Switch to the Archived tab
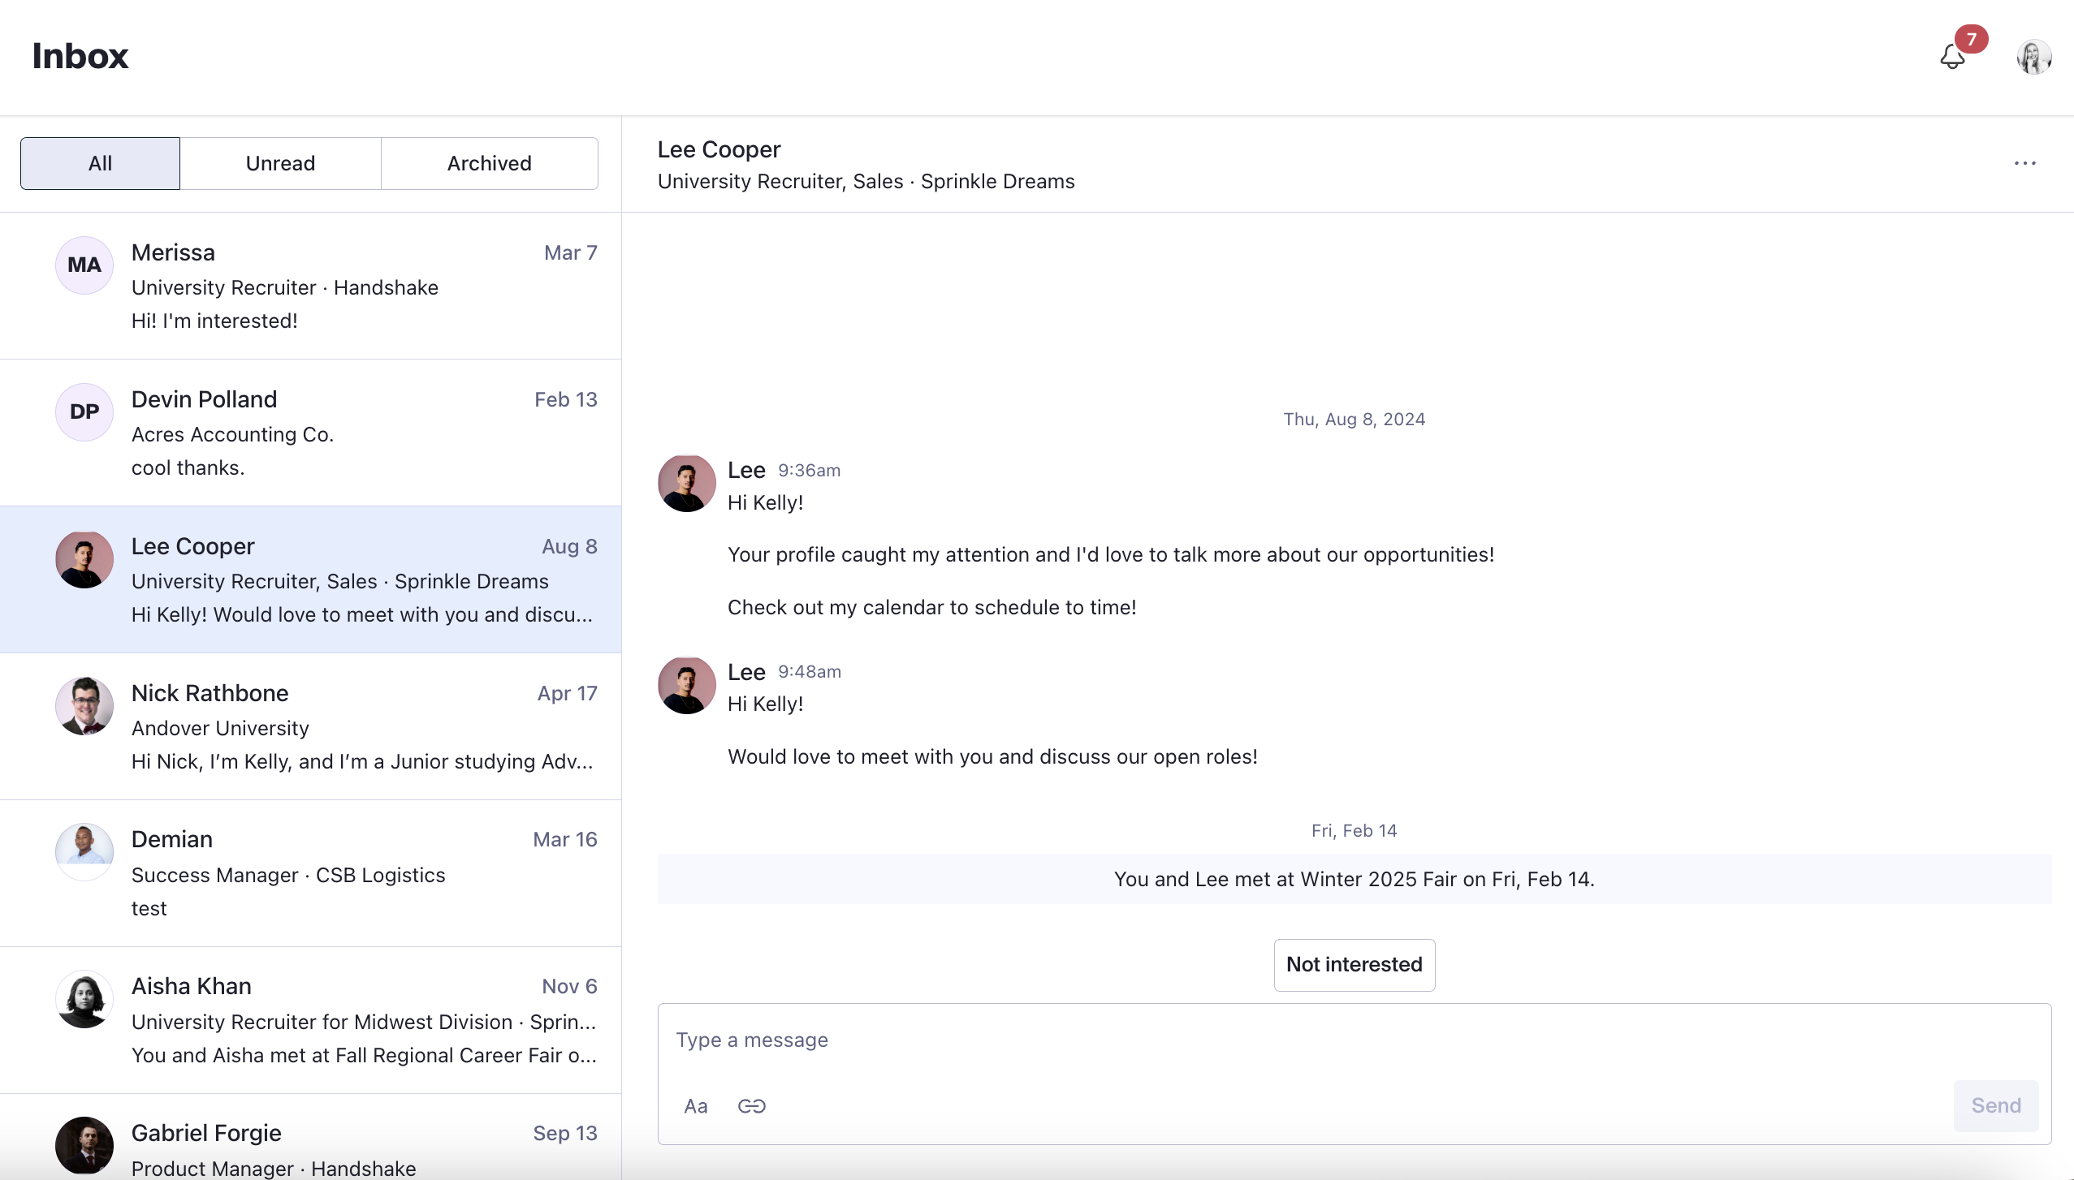Viewport: 2074px width, 1180px height. coord(490,163)
